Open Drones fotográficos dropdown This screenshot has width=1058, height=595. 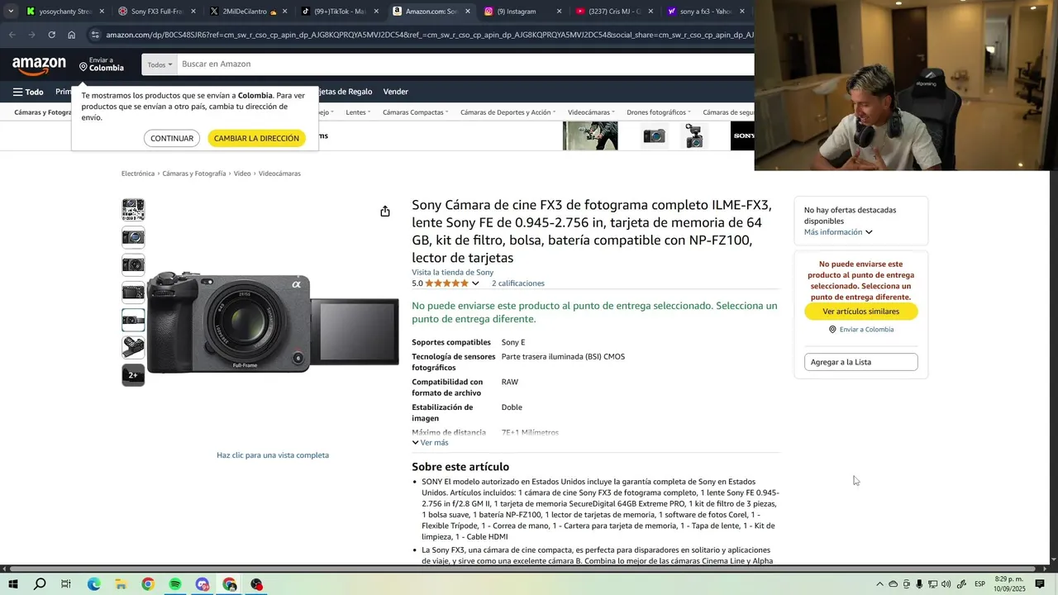[x=659, y=112]
